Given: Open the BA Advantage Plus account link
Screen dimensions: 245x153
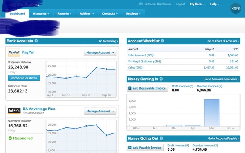Looking at the screenshot, I should [x=39, y=109].
